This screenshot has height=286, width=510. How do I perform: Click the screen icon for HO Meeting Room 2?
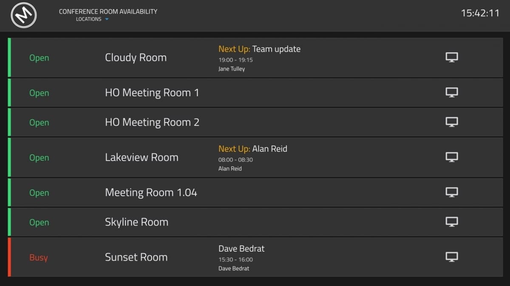pos(451,122)
